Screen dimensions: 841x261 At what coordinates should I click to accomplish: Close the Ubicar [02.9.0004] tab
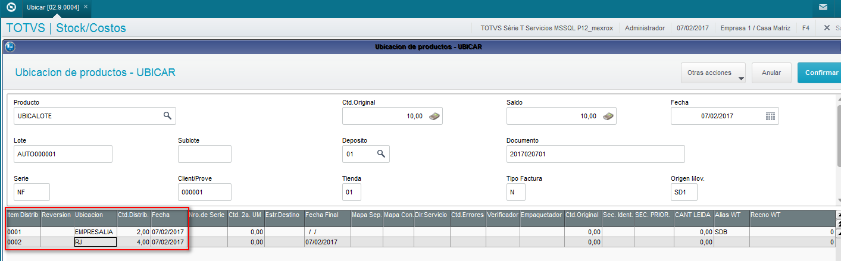click(x=86, y=7)
